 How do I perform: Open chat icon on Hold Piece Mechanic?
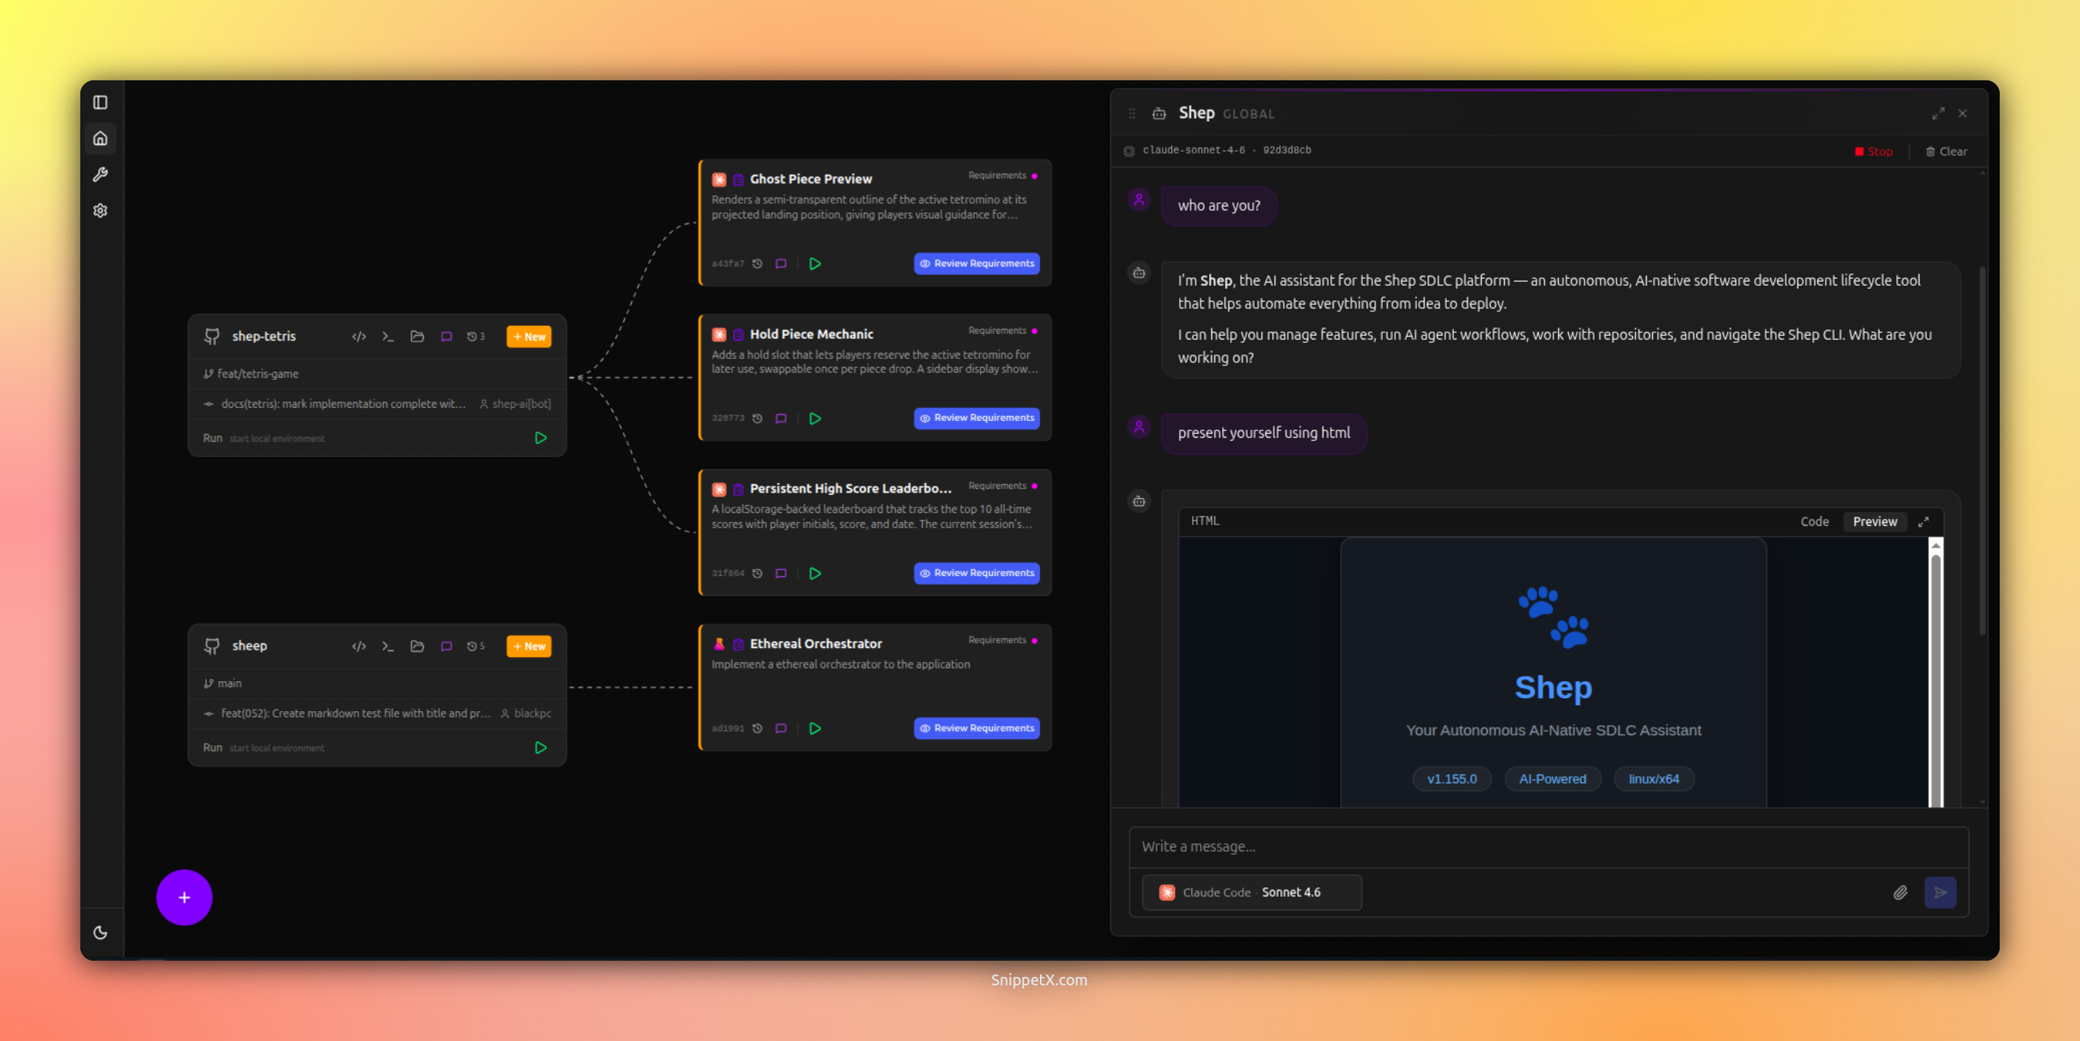781,419
